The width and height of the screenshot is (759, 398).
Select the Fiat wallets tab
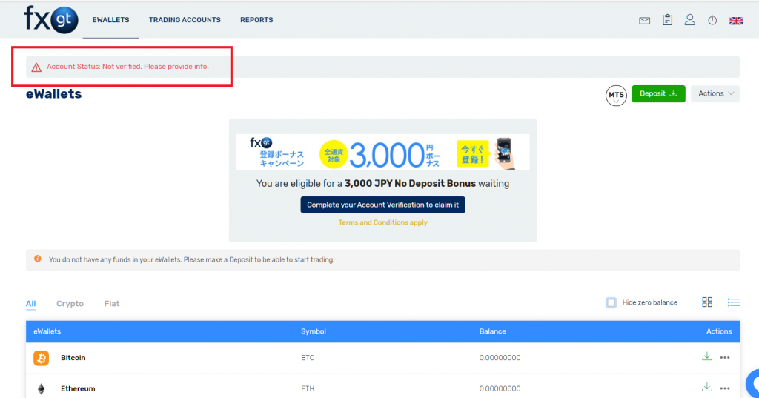(112, 304)
